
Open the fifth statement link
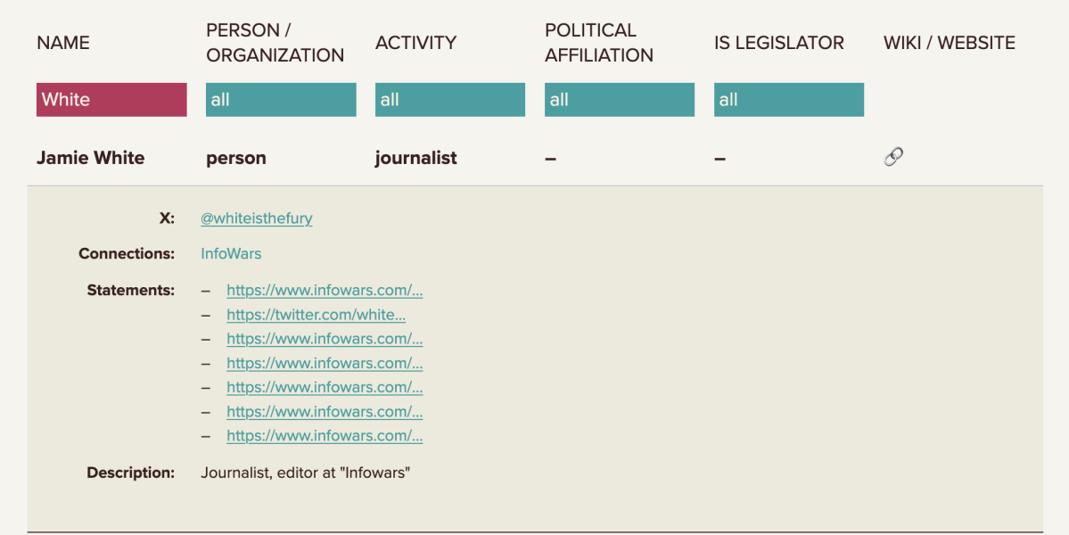pos(325,387)
